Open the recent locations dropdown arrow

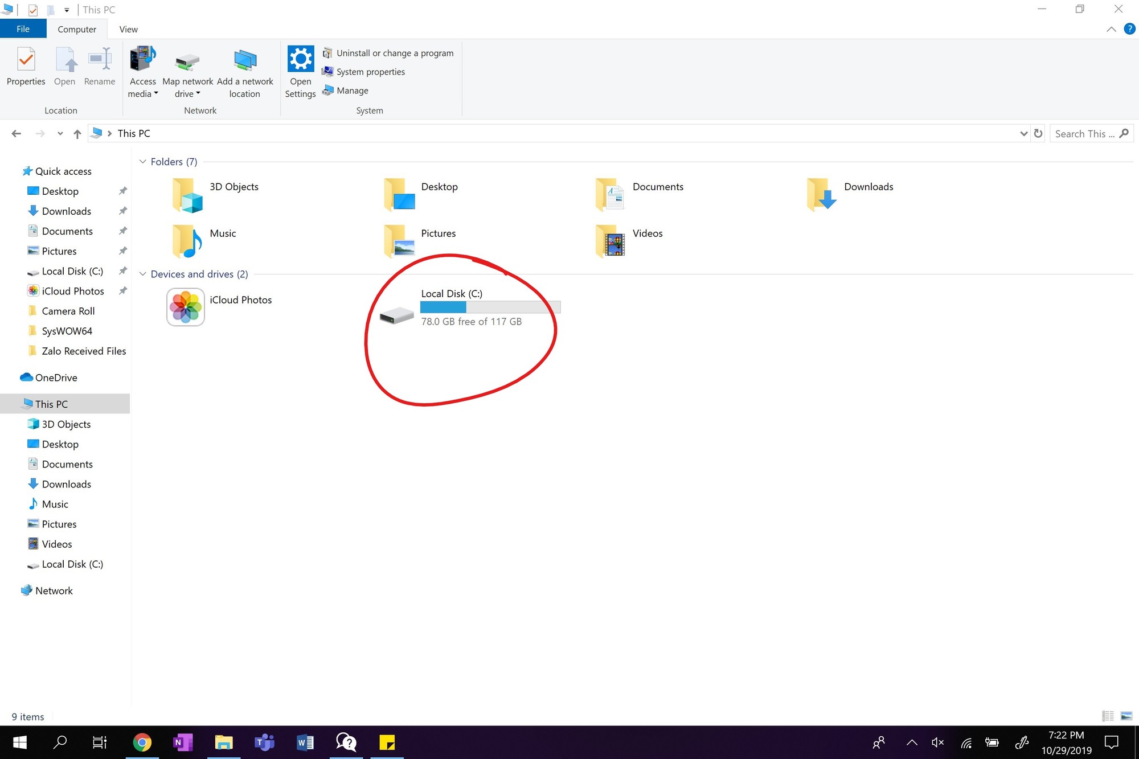tap(60, 134)
